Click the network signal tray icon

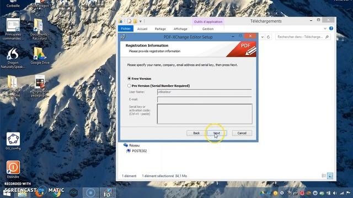coord(342,193)
